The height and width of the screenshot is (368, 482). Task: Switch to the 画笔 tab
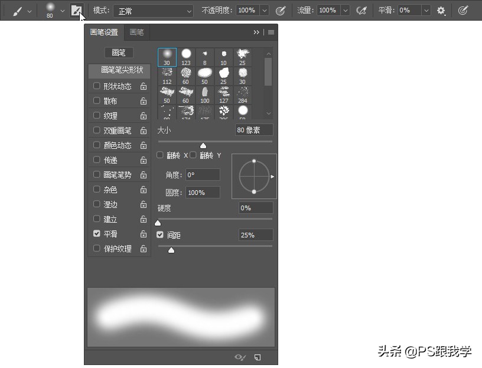coord(137,32)
